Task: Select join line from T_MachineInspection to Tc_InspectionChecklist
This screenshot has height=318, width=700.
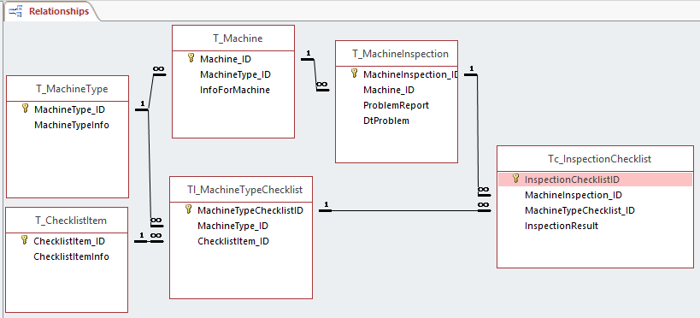Action: pyautogui.click(x=478, y=134)
